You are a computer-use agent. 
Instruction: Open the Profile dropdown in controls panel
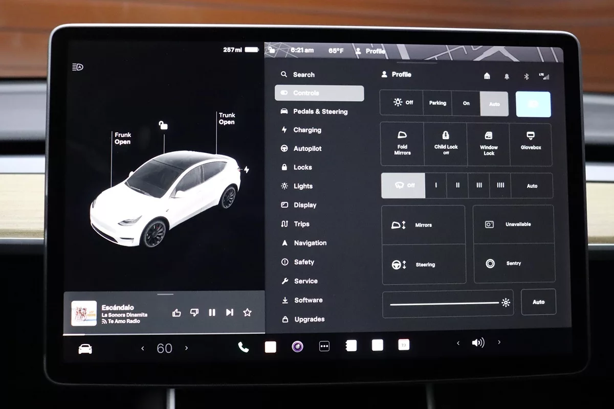tap(397, 75)
